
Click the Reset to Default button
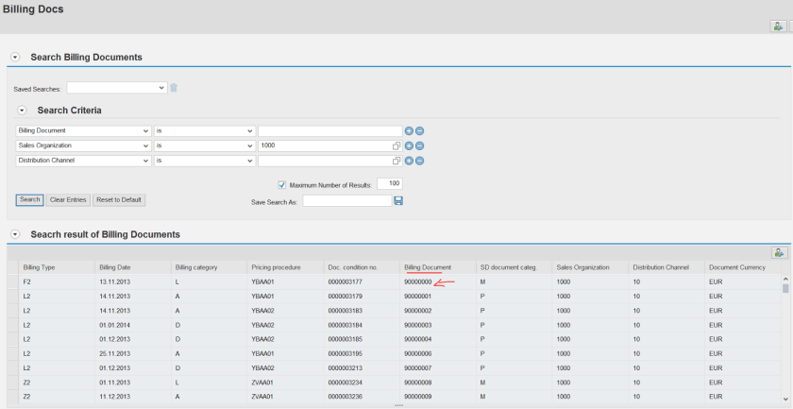pos(119,199)
